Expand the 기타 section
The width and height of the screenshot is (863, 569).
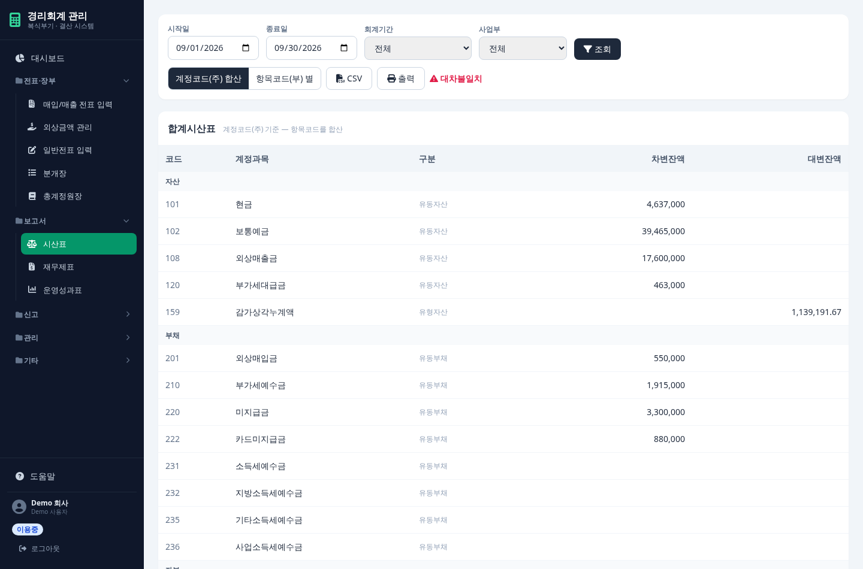point(72,361)
